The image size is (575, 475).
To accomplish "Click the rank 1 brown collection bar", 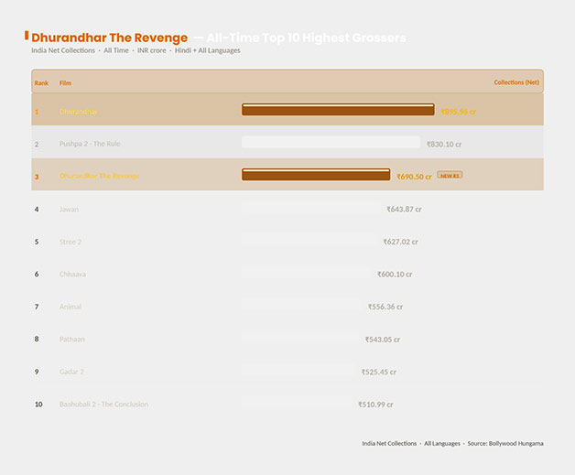I will coord(337,110).
